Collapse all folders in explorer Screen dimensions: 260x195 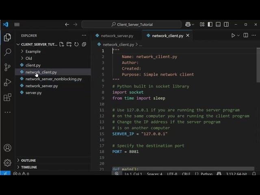pyautogui.click(x=84, y=44)
